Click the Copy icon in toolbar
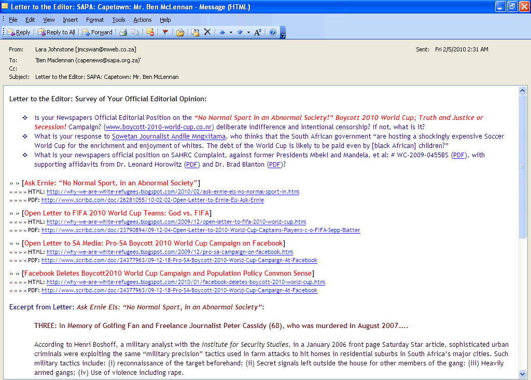 coord(135,32)
